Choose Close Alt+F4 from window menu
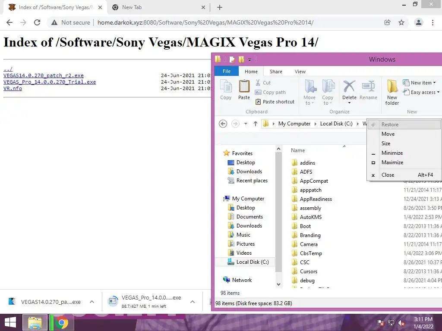 404,175
